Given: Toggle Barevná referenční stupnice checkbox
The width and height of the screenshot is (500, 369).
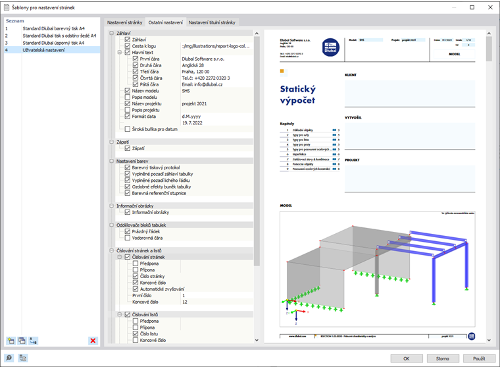Looking at the screenshot, I should [128, 193].
